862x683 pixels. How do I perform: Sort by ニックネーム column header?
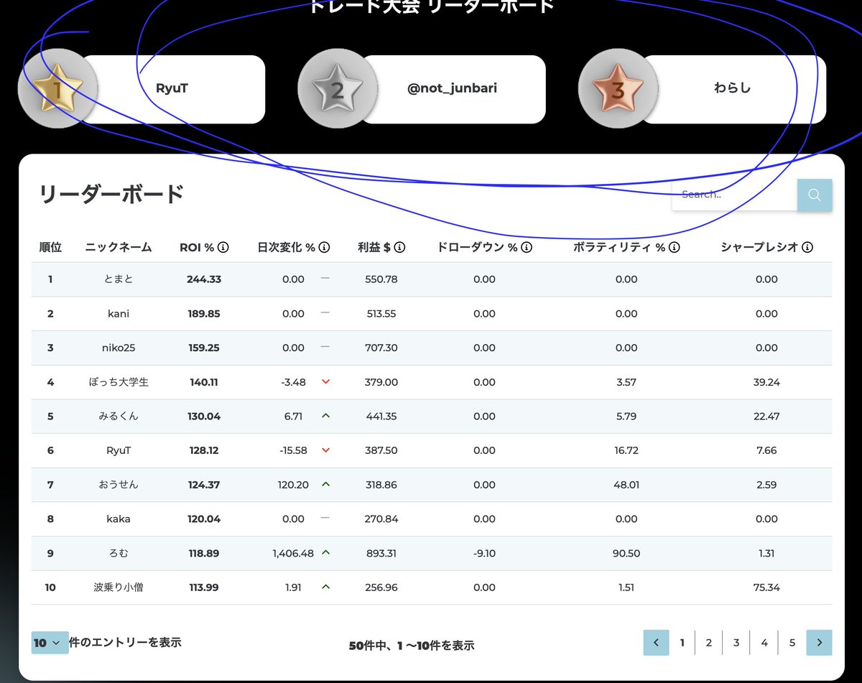[x=119, y=247]
